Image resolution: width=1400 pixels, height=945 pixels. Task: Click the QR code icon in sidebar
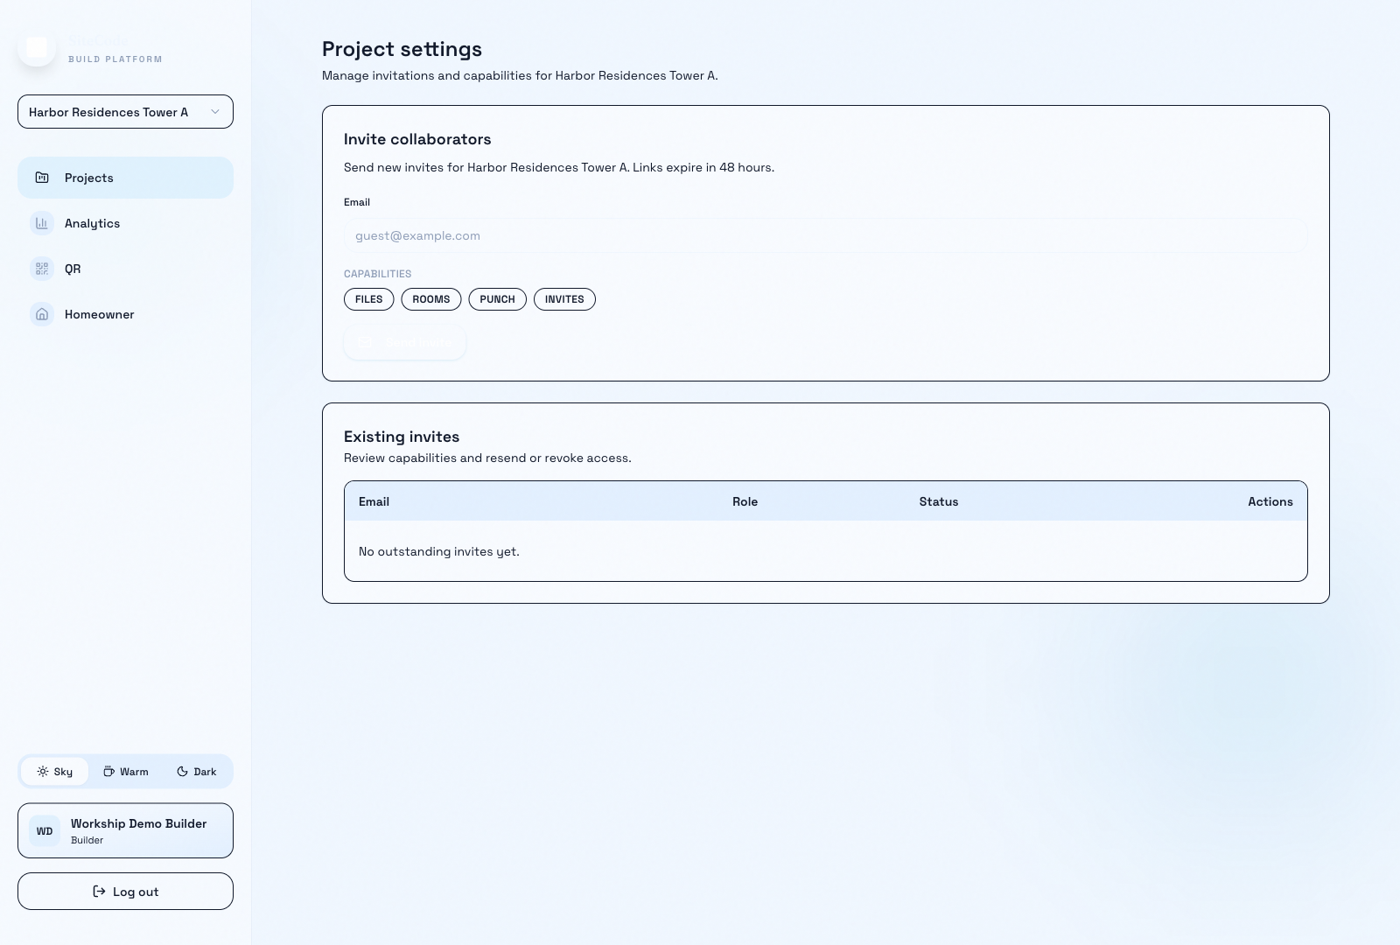point(42,269)
